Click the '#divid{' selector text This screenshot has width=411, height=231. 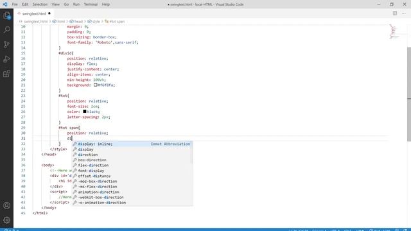tap(66, 53)
